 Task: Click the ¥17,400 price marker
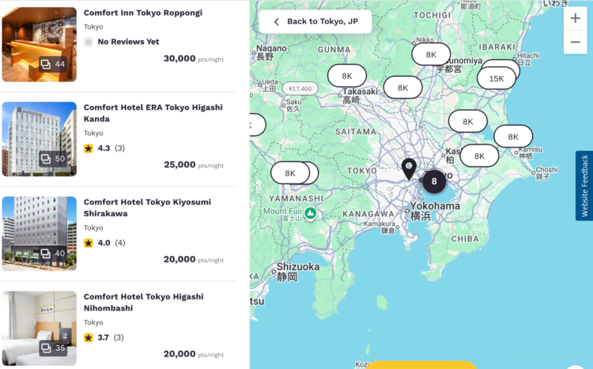(x=300, y=88)
